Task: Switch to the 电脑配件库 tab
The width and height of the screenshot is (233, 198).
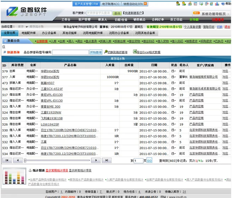Action: coord(30,33)
